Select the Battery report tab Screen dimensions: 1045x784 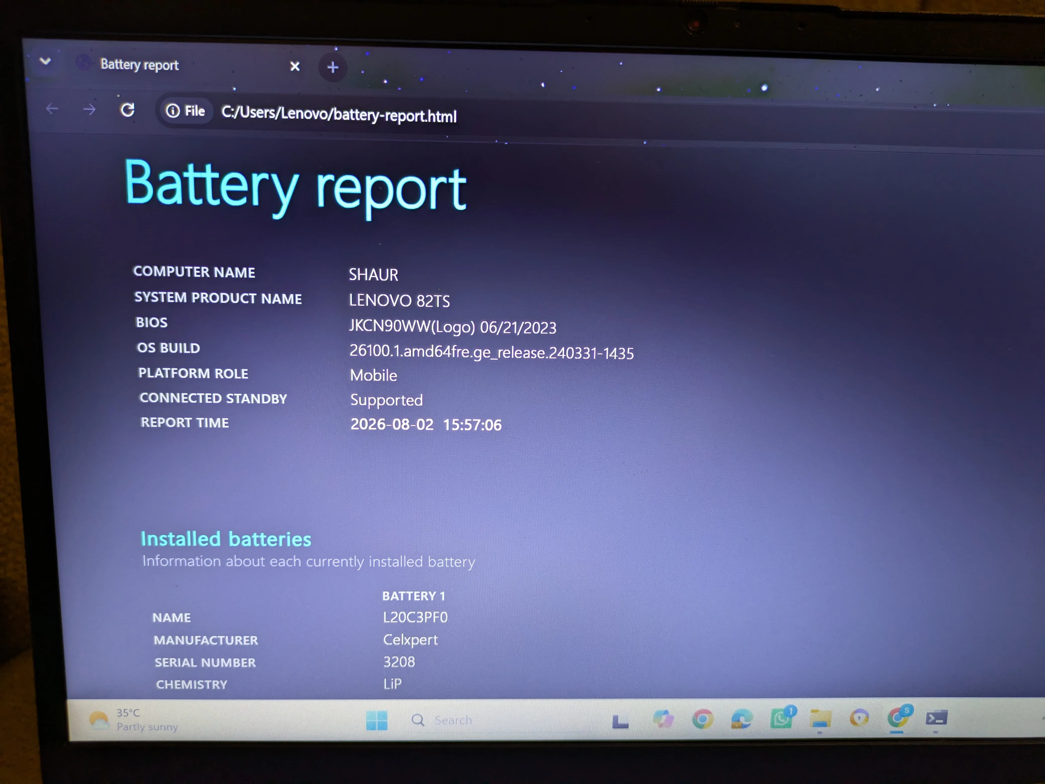pyautogui.click(x=189, y=65)
